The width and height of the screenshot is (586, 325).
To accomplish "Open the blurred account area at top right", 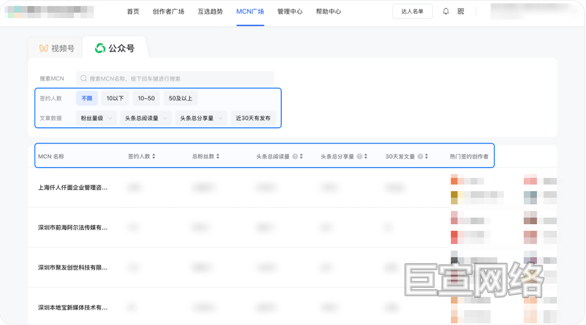I will [534, 11].
